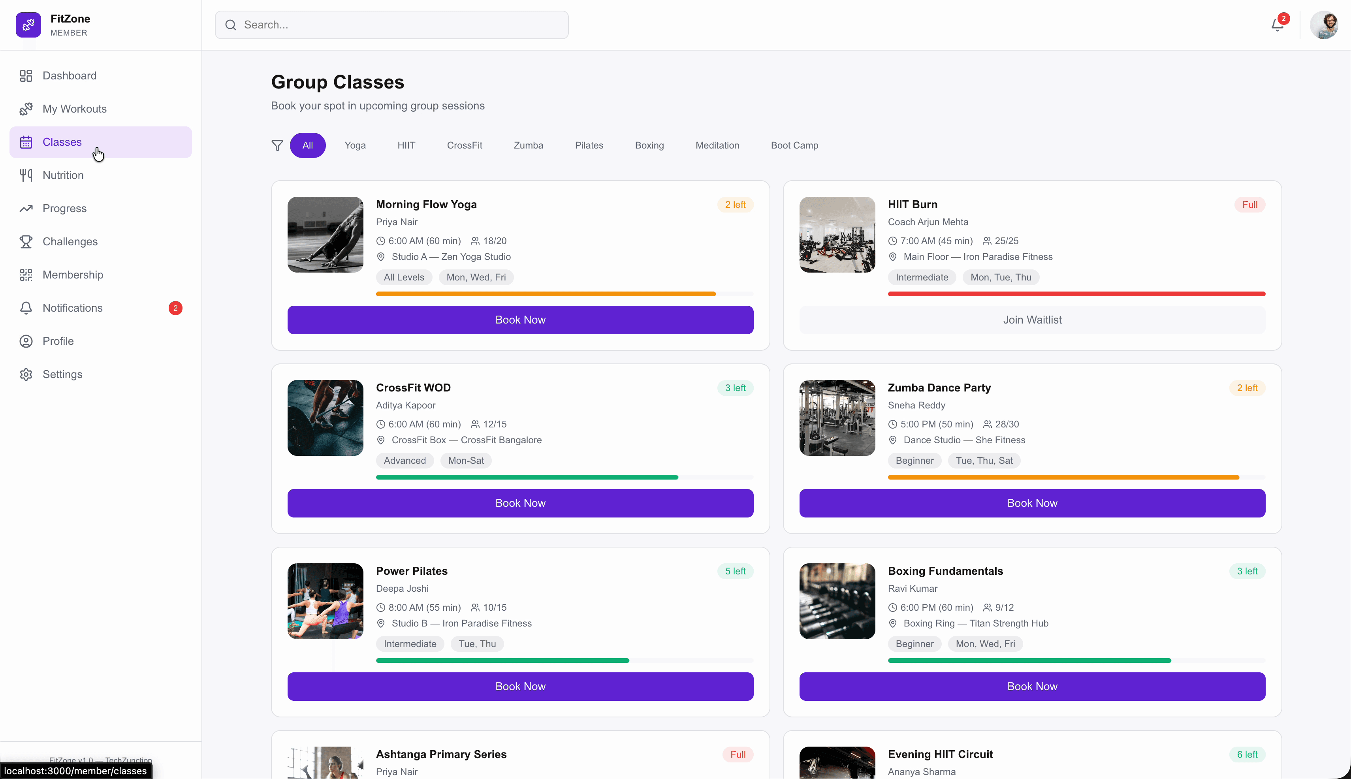Select the Yoga filter chip

355,145
